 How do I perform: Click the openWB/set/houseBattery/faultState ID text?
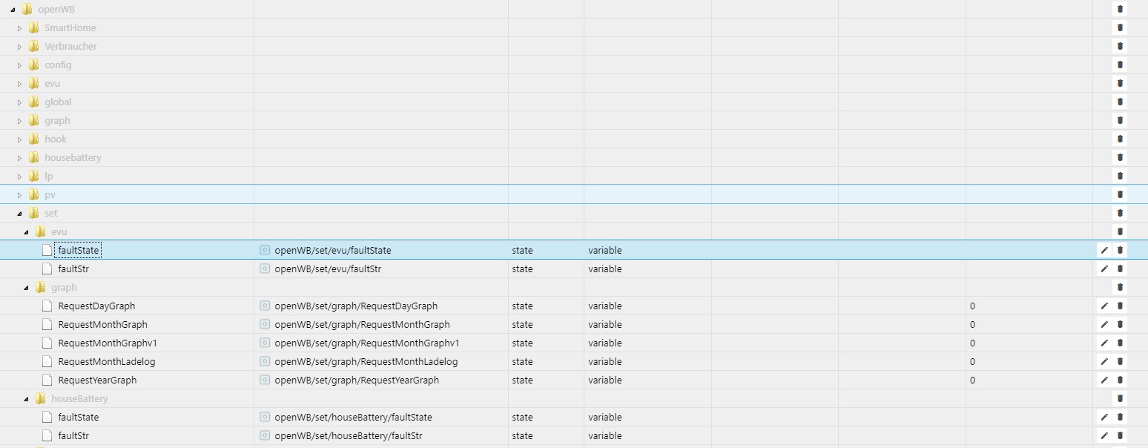pos(353,418)
